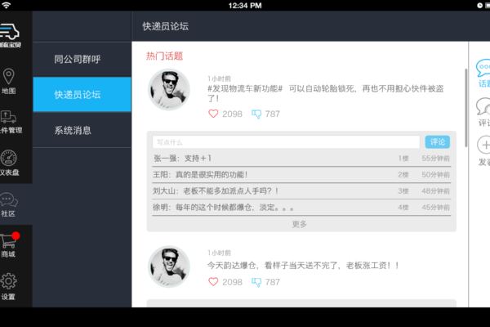Viewport: 490px width, 327px height.
Task: Select the blue 话题 topics bubble icon
Action: click(x=483, y=68)
